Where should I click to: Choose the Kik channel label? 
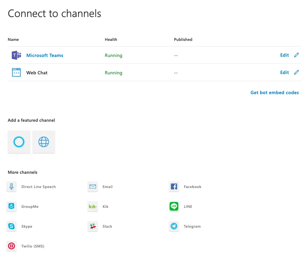105,207
